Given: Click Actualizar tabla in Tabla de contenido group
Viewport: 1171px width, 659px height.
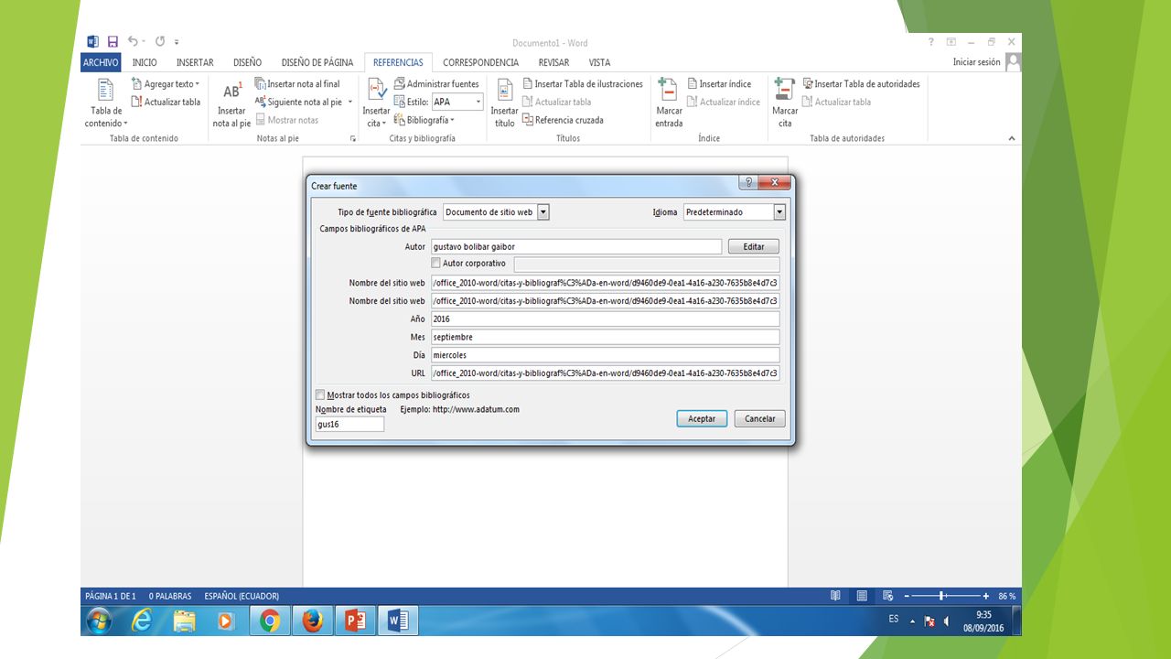Looking at the screenshot, I should tap(166, 102).
